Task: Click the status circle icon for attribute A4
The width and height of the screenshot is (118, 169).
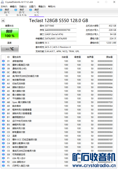Action: [3, 87]
